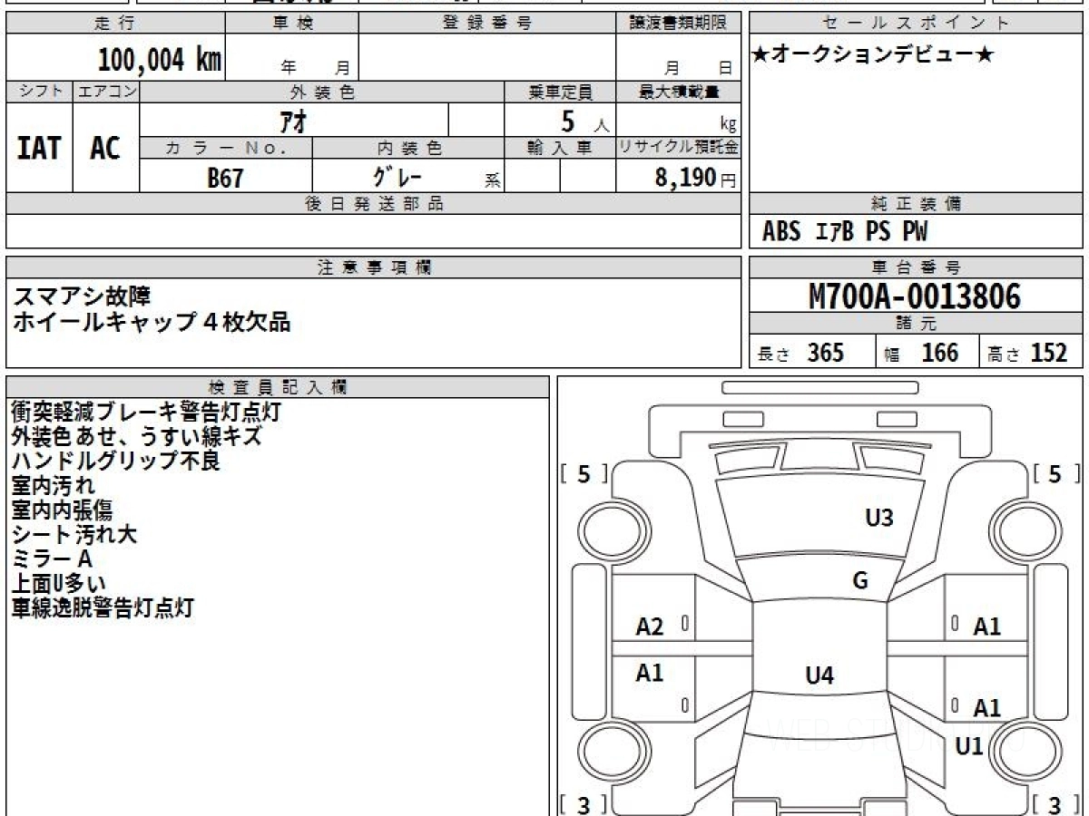Select the カラーNo. header

[226, 148]
